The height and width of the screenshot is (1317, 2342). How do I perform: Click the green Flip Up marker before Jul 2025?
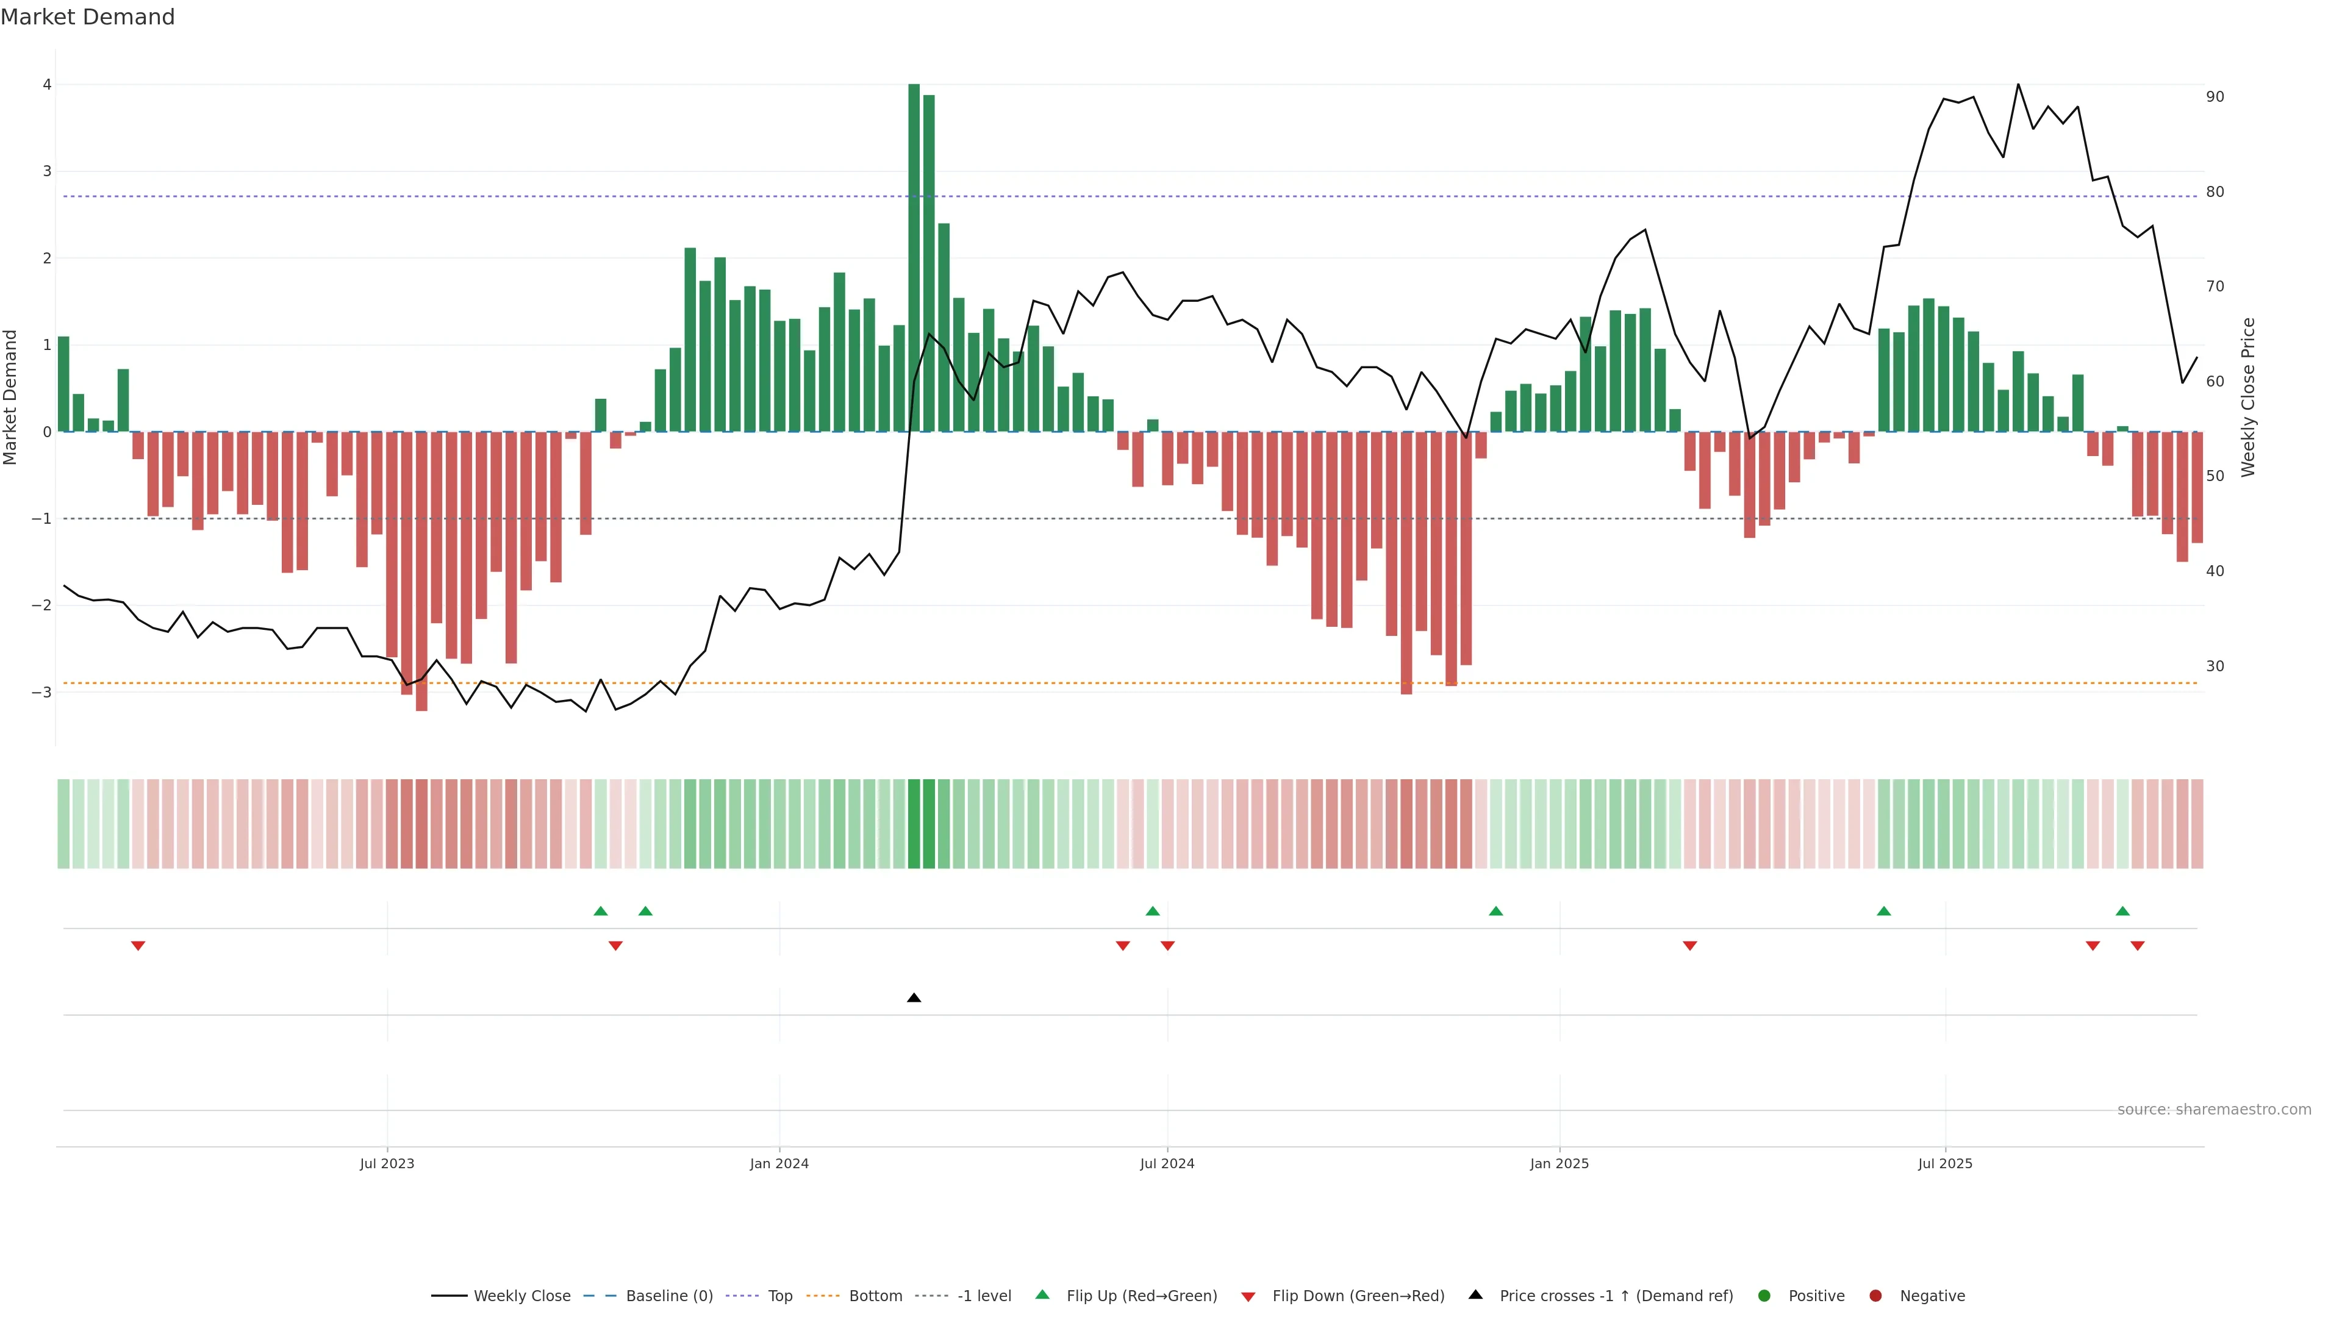click(x=1884, y=911)
